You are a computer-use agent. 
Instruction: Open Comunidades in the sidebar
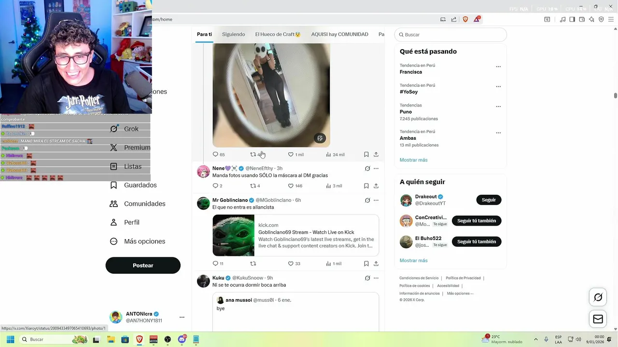coord(137,204)
